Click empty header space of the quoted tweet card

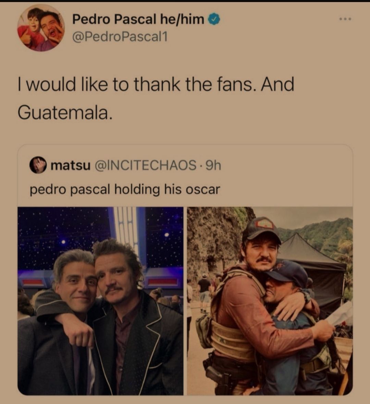[x=285, y=165]
